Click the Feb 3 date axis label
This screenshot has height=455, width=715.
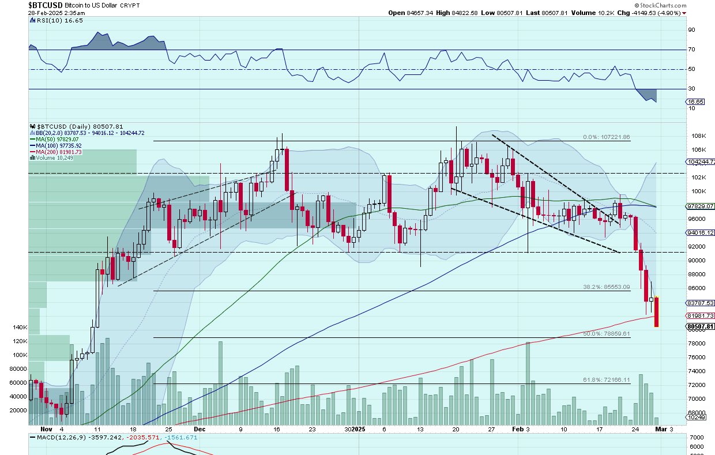[x=521, y=429]
